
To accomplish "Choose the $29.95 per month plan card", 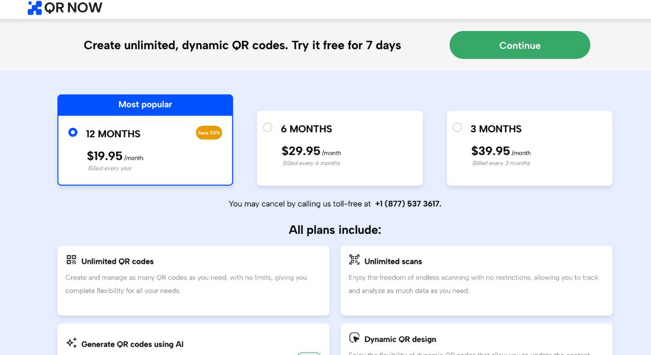I will (x=340, y=149).
